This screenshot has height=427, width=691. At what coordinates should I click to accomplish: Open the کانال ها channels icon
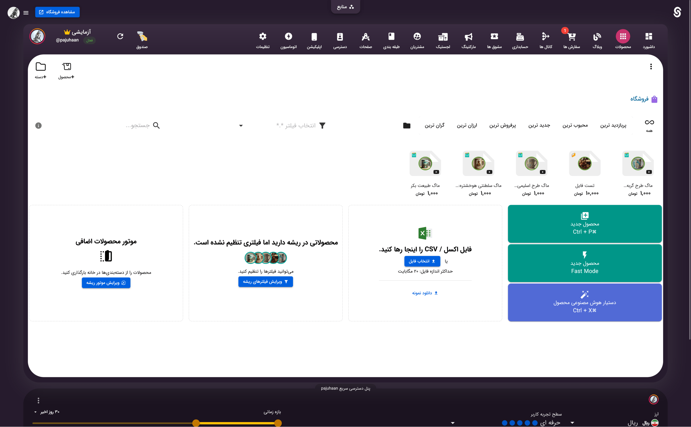point(546,40)
